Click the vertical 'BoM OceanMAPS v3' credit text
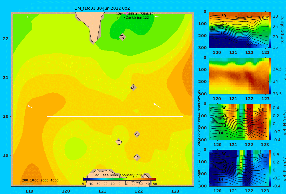This screenshot has height=194, width=286. [x=199, y=106]
